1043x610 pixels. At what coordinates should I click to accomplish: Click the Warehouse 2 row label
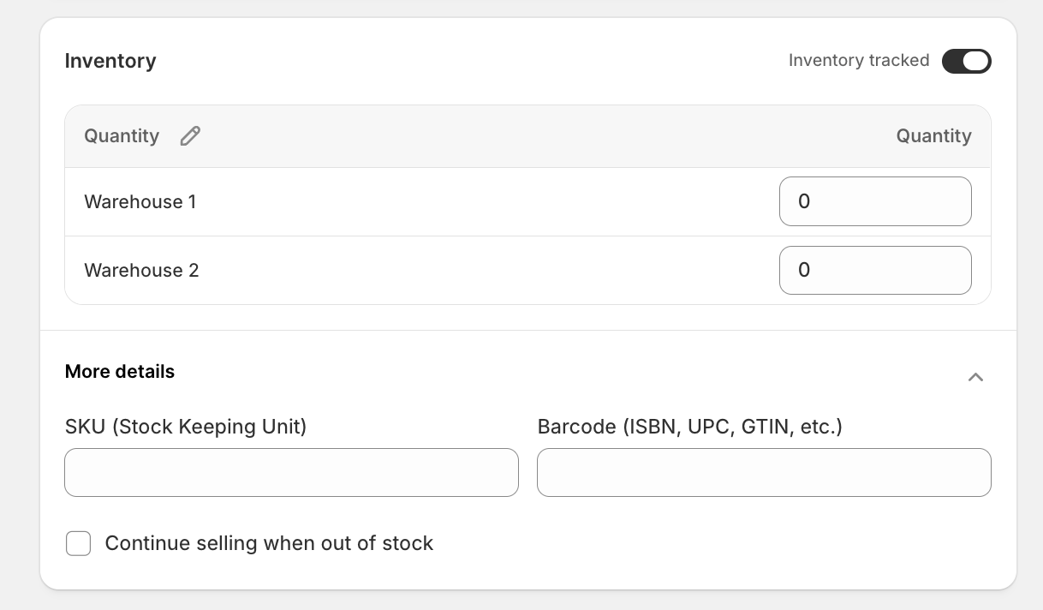coord(140,270)
